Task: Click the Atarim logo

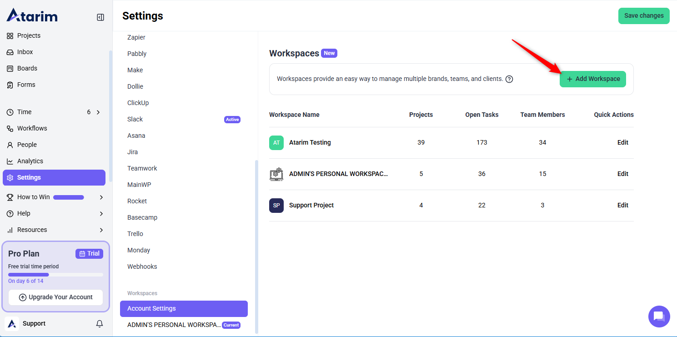Action: (x=32, y=15)
